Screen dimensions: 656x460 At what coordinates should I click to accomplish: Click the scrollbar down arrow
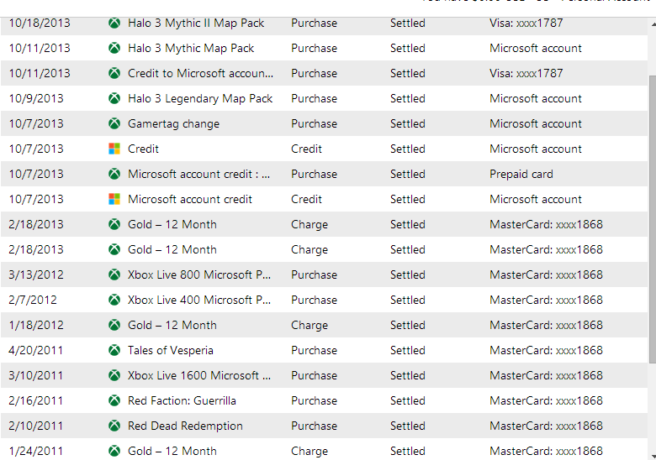tap(653, 455)
